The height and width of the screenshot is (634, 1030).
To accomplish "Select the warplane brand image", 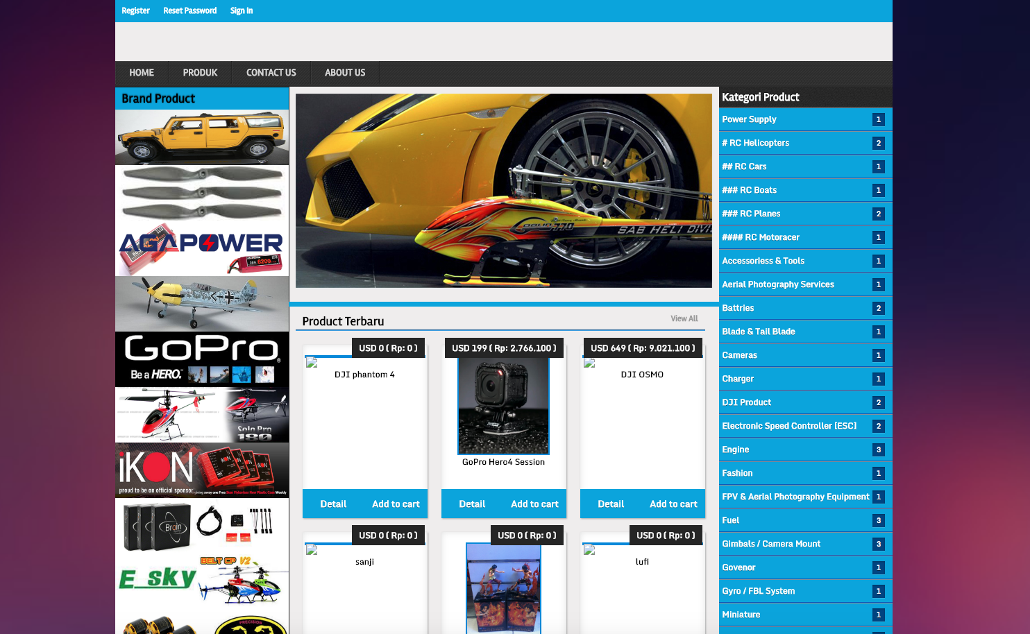I will pyautogui.click(x=201, y=304).
